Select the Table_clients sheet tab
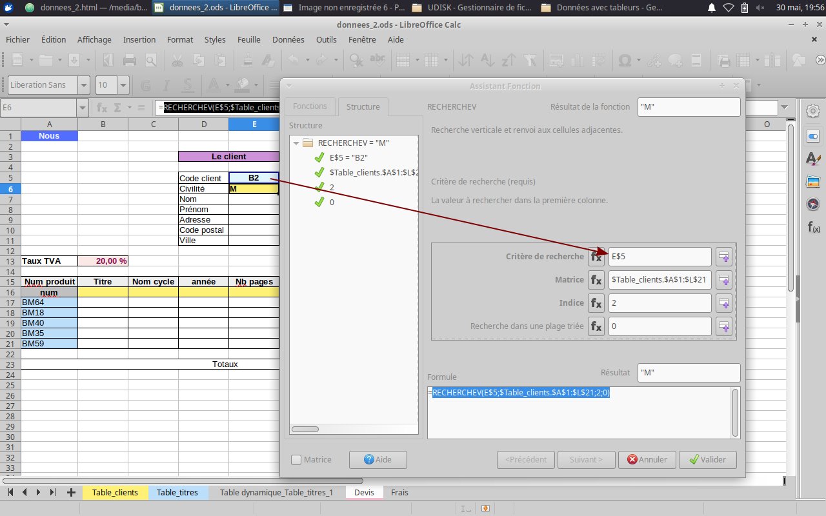 (x=115, y=492)
